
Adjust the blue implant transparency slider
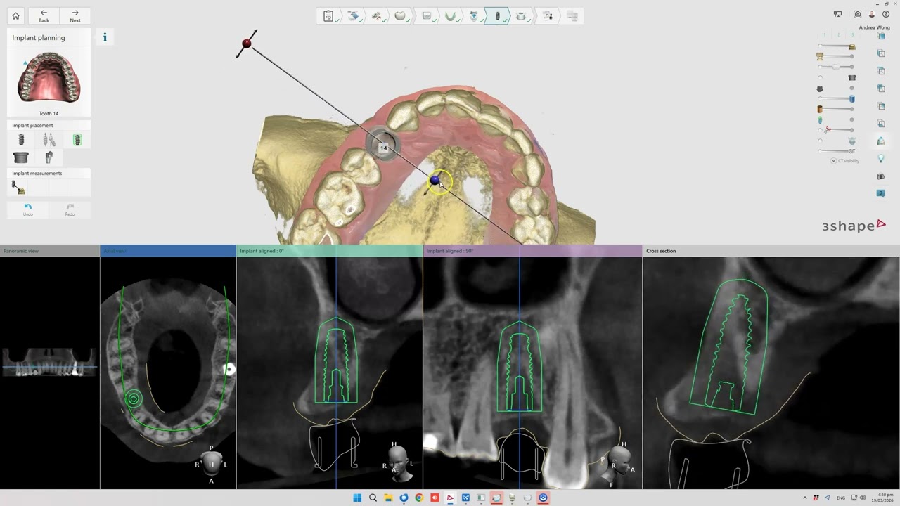[x=837, y=98]
